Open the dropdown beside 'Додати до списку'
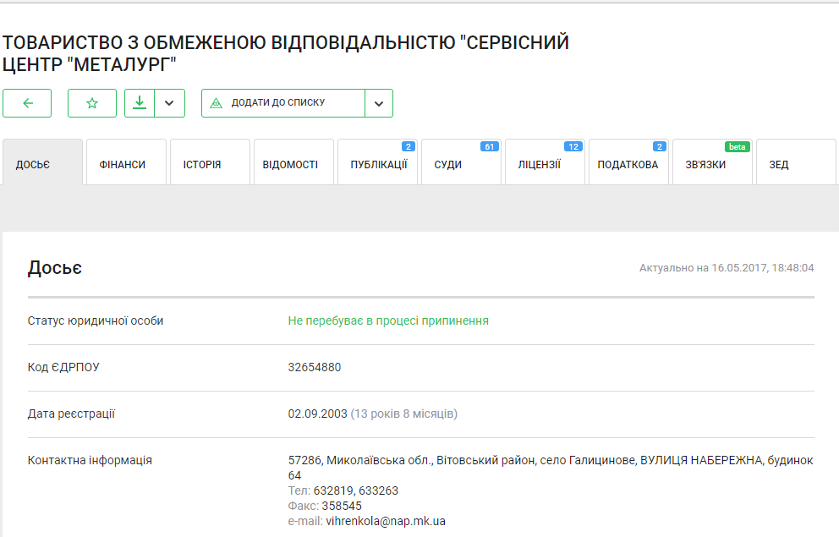 click(x=378, y=103)
